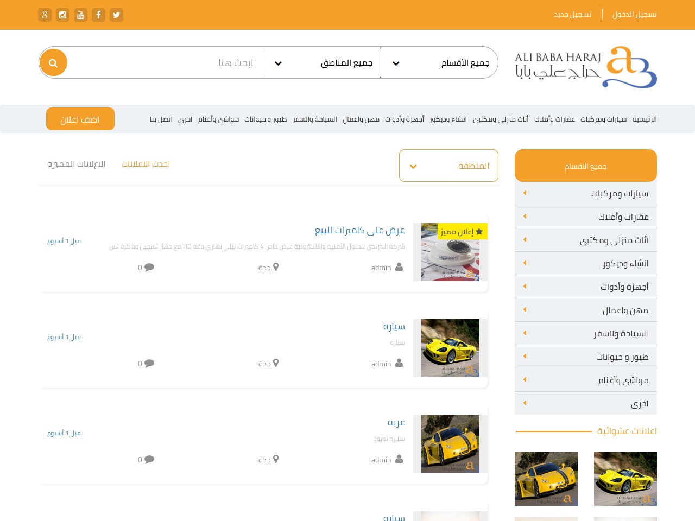The image size is (695, 521).
Task: Open the عربه listing title
Action: pos(396,422)
